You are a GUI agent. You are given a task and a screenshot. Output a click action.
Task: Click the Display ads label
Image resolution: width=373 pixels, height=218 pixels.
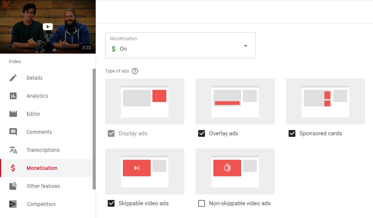coord(133,133)
